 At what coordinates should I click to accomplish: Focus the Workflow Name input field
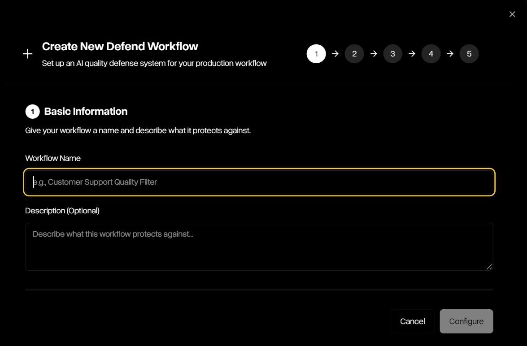click(259, 182)
